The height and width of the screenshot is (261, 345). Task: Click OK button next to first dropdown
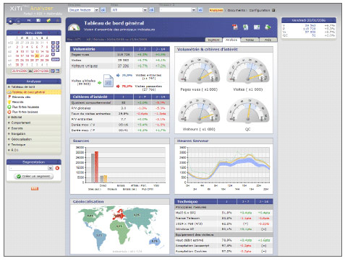(x=103, y=10)
